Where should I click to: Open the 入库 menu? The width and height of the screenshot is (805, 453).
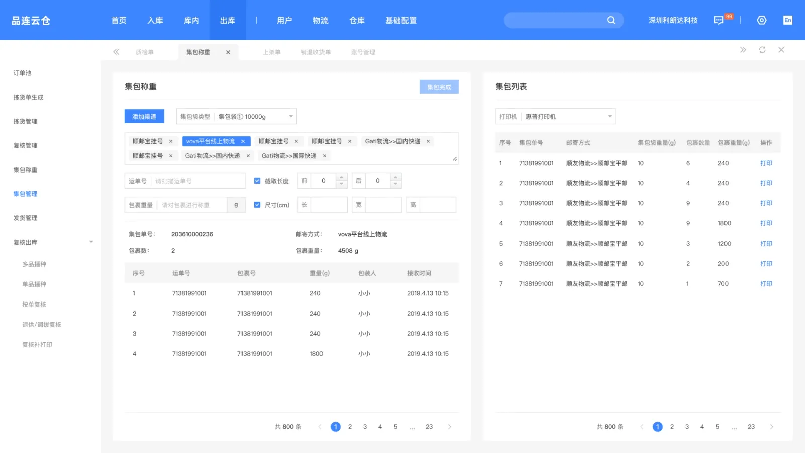click(x=155, y=20)
